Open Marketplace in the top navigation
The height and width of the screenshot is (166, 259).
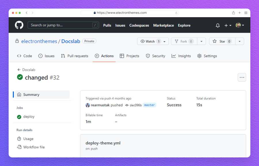tap(163, 25)
